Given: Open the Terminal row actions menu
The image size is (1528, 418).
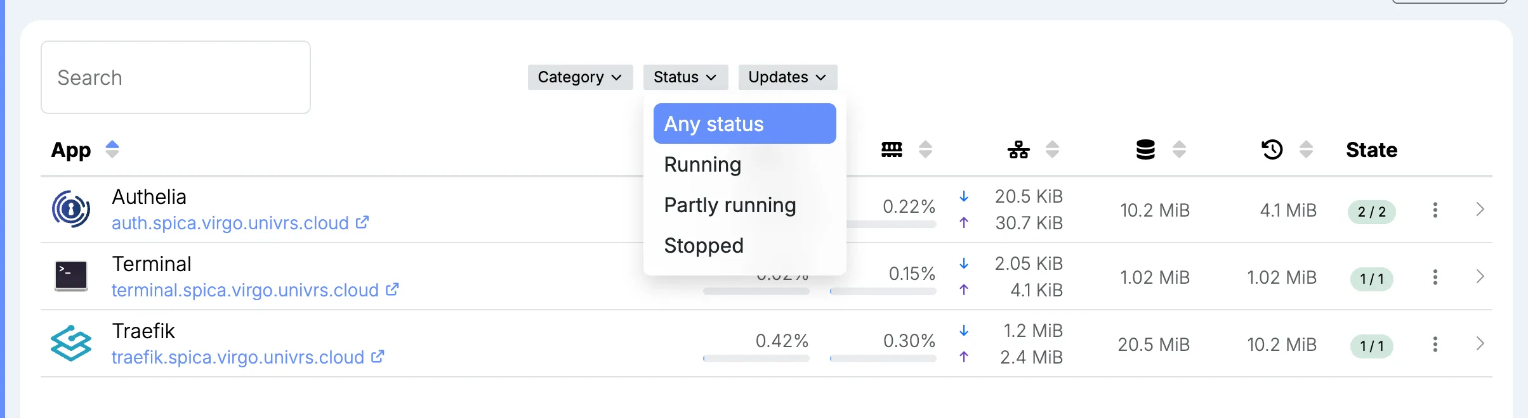Looking at the screenshot, I should (1435, 277).
